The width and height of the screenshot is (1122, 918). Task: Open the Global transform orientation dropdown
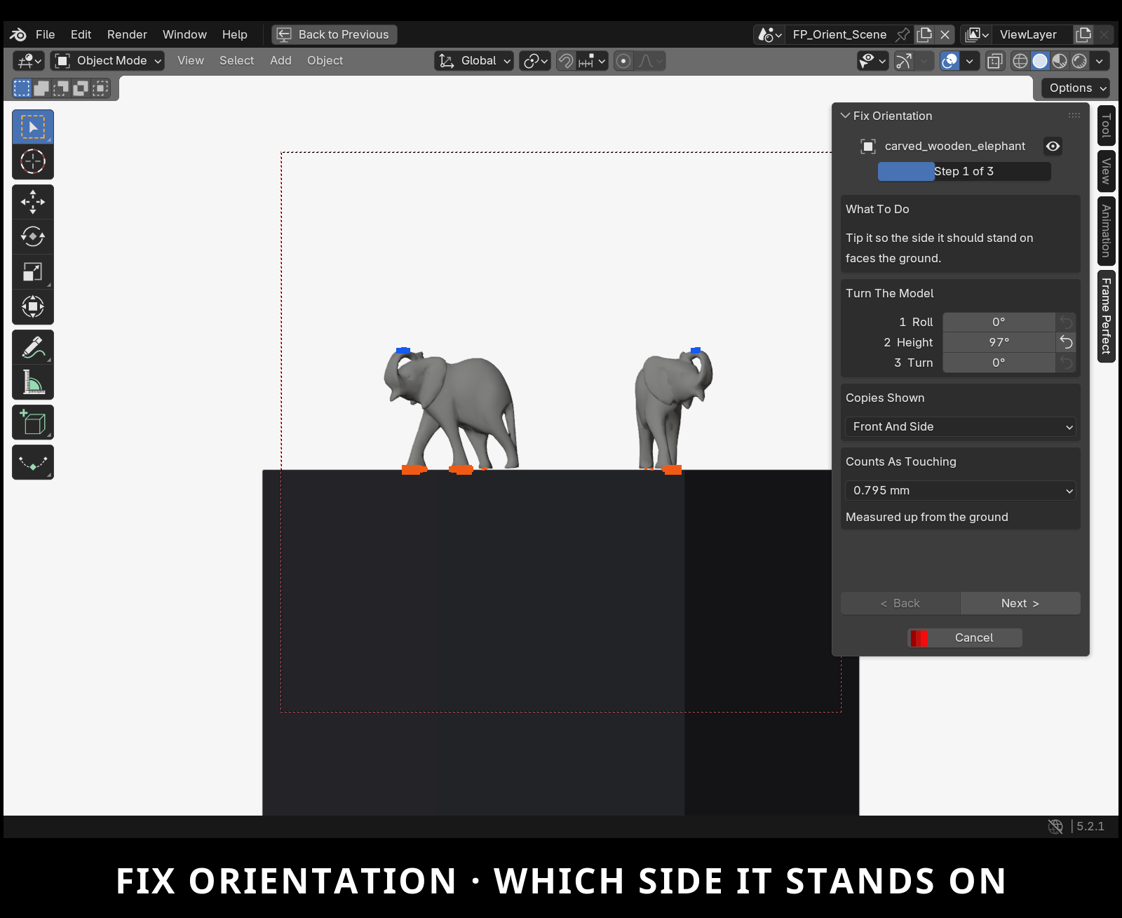473,61
